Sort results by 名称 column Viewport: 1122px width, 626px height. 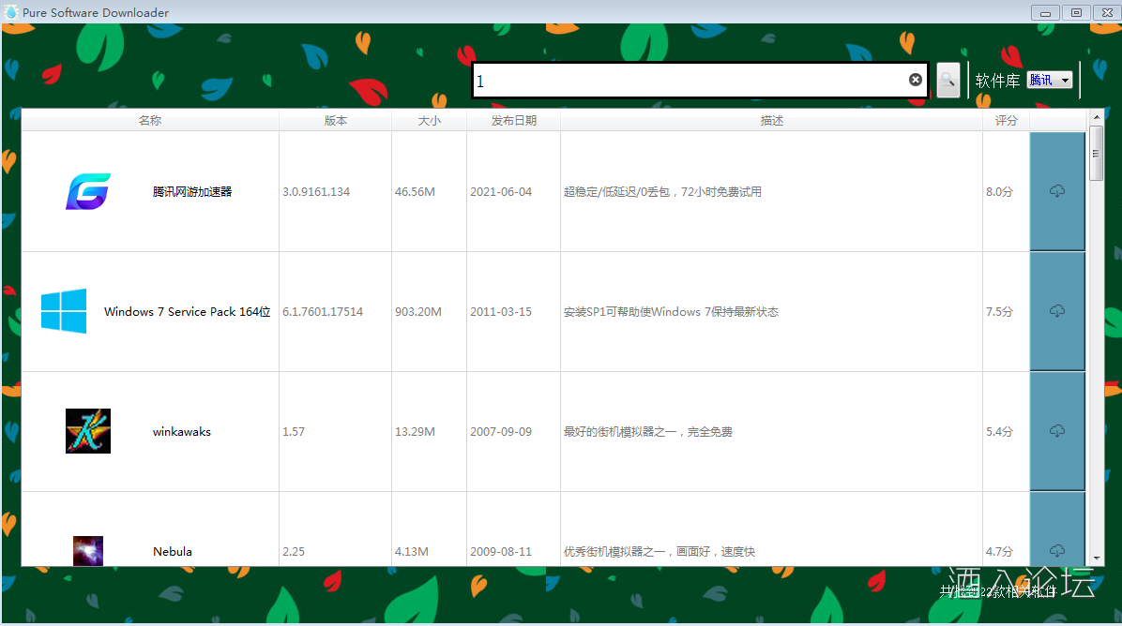(x=149, y=120)
